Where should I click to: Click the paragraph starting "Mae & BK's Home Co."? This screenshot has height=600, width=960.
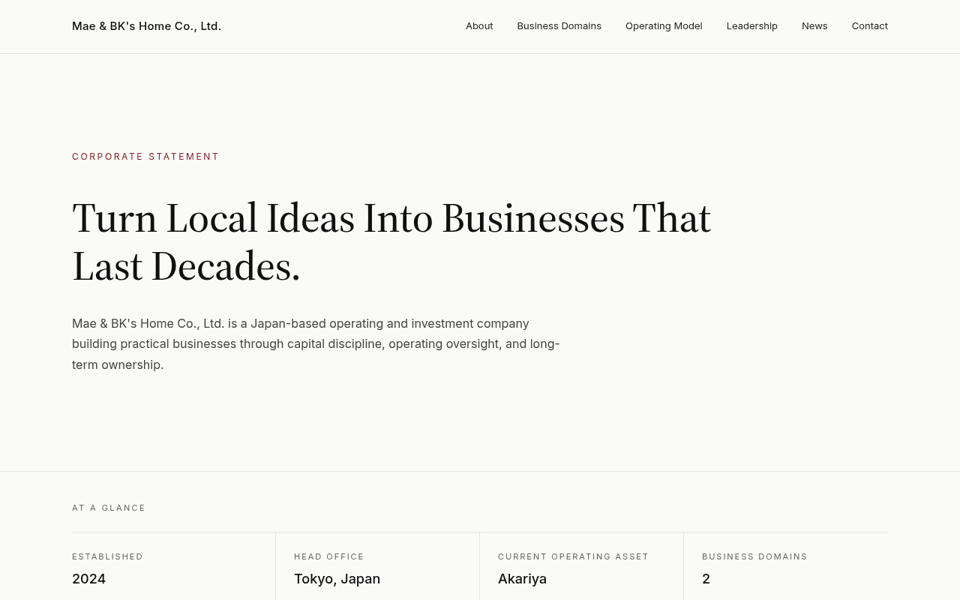point(316,344)
